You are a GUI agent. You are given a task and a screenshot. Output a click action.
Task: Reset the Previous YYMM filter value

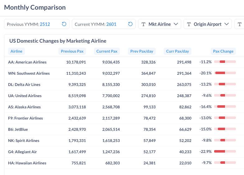point(64,24)
